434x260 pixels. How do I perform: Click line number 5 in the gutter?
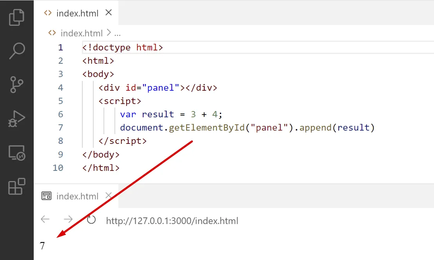coord(60,101)
